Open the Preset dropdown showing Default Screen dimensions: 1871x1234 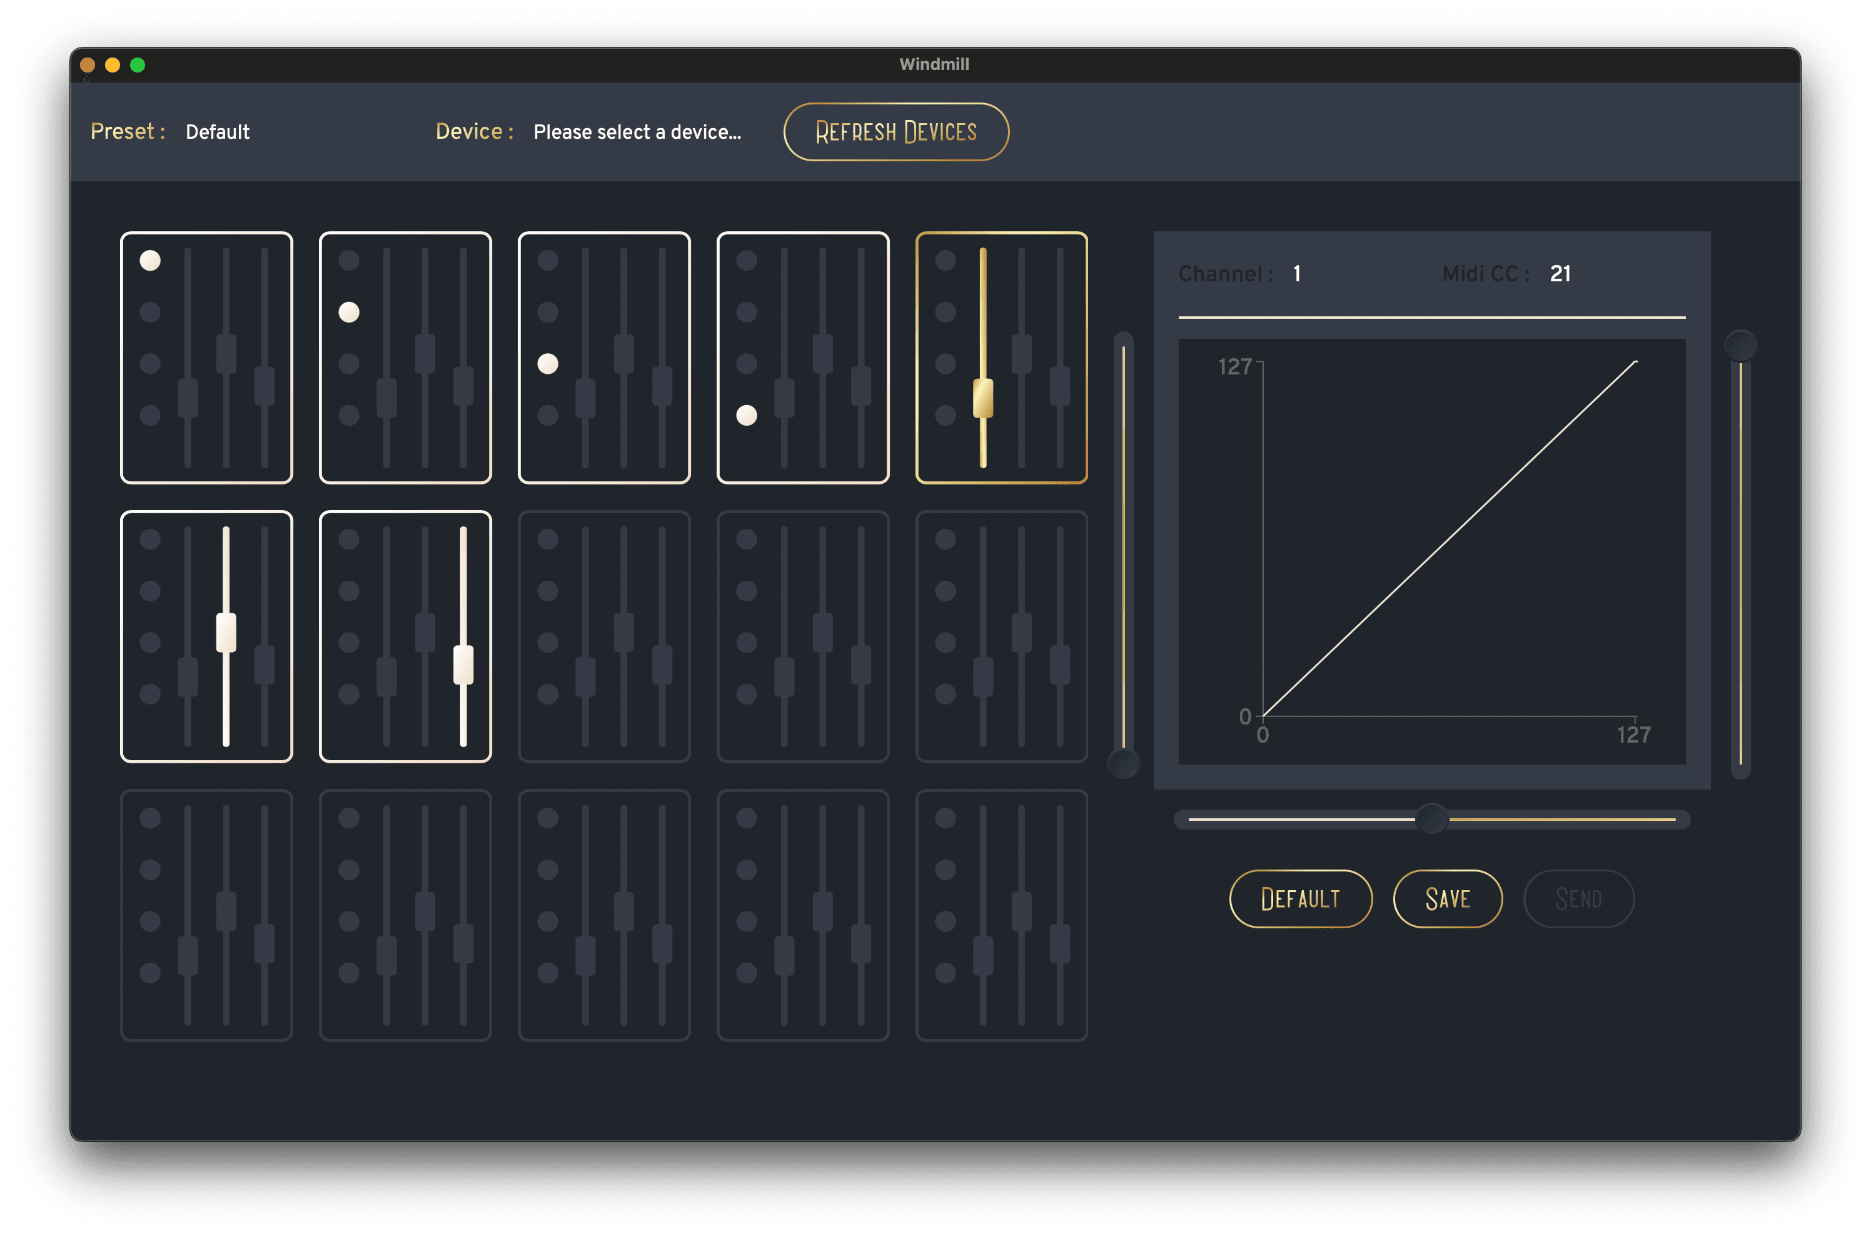point(217,131)
